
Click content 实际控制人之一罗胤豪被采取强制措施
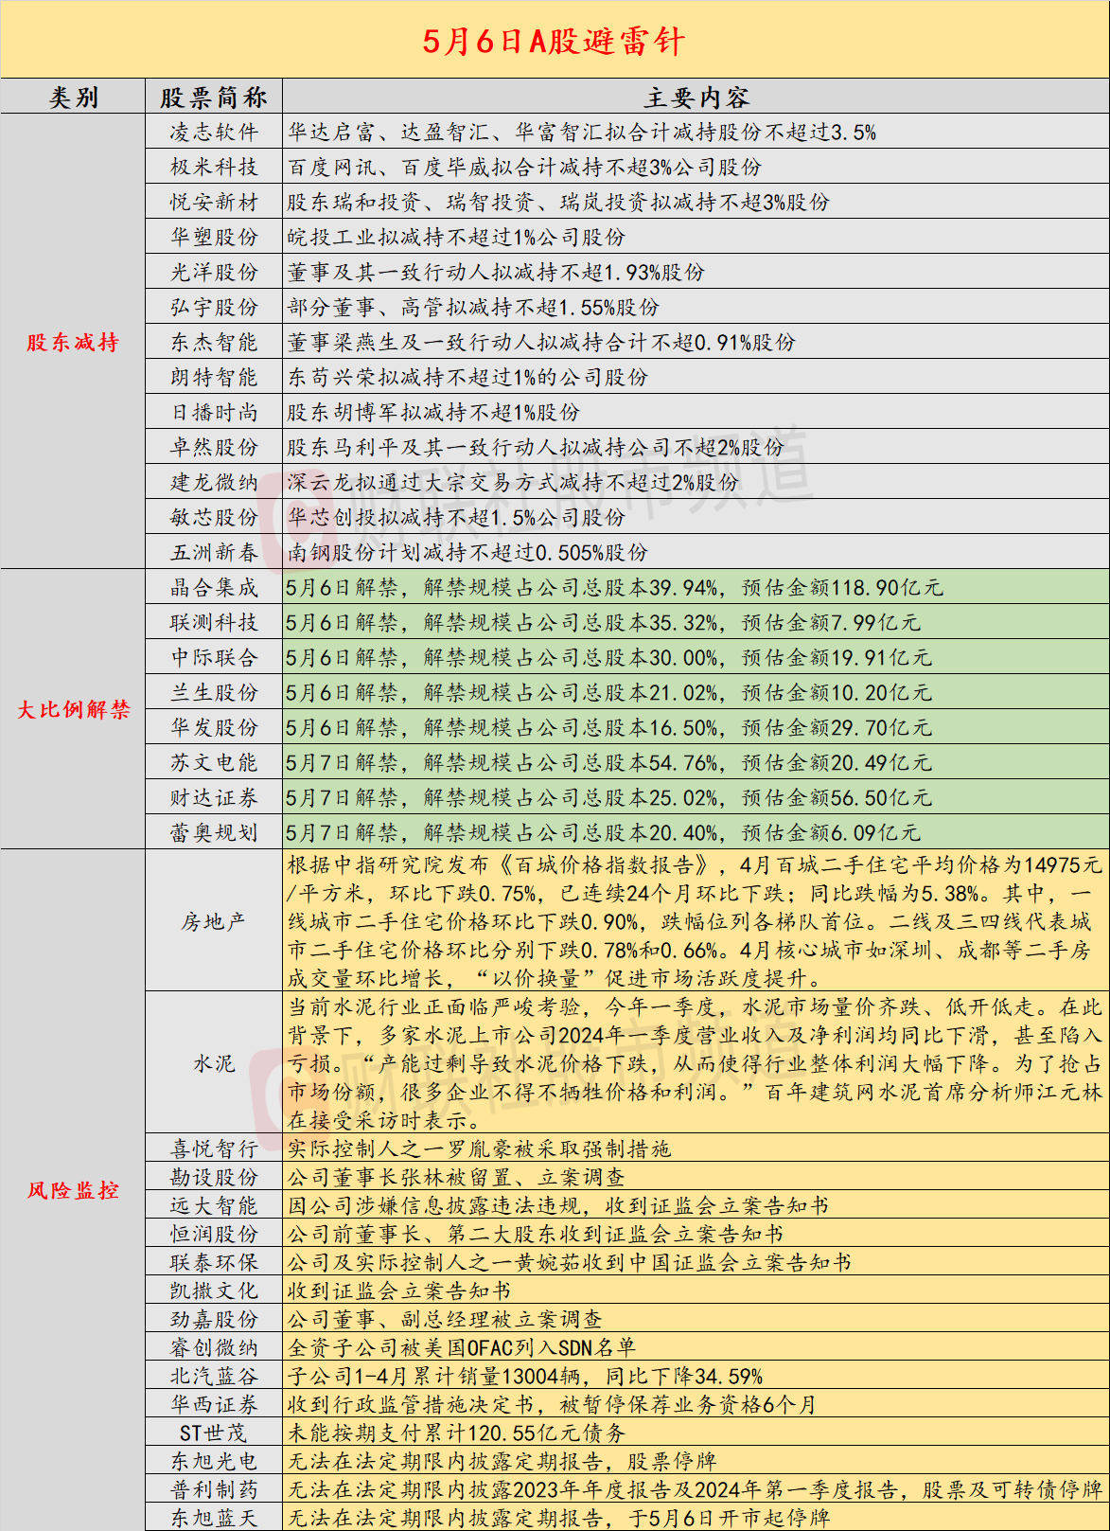tap(479, 1149)
